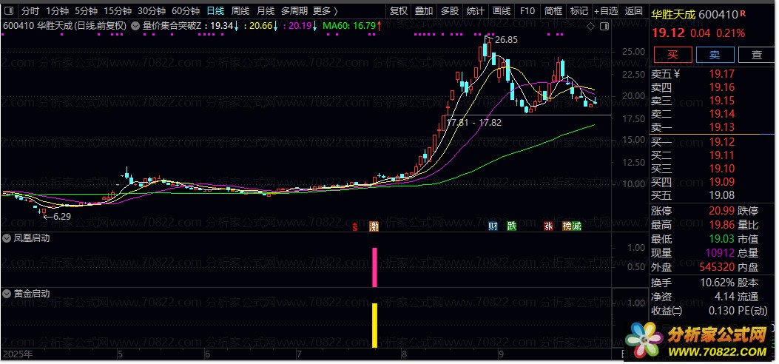This screenshot has height=364, width=779.
Task: Click the 换手 value 10.62%
Action: [716, 283]
